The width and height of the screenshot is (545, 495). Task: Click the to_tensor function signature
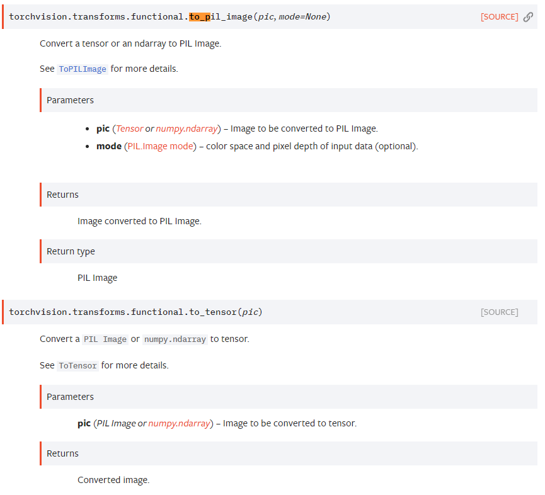tap(135, 312)
